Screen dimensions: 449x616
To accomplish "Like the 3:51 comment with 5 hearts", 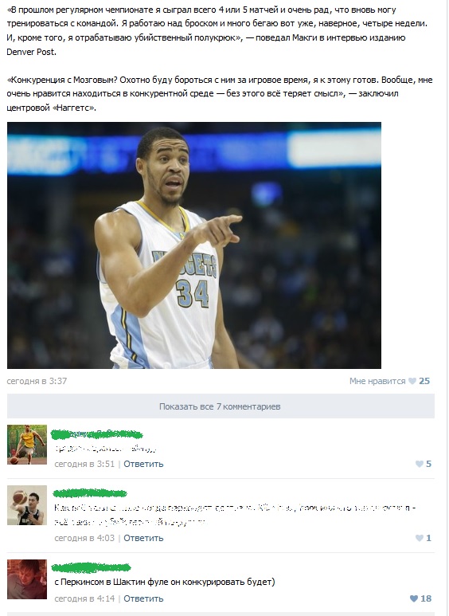I will point(420,464).
